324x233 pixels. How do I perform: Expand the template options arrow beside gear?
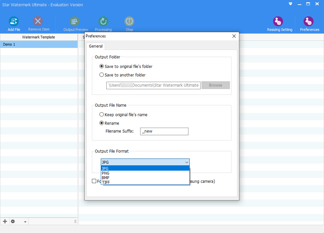tap(25, 222)
